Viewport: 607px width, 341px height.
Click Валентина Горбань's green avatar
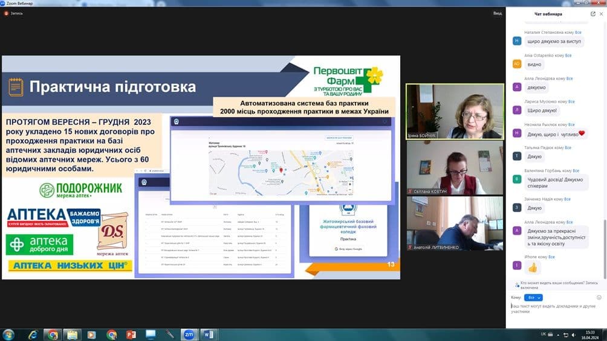[x=517, y=179]
